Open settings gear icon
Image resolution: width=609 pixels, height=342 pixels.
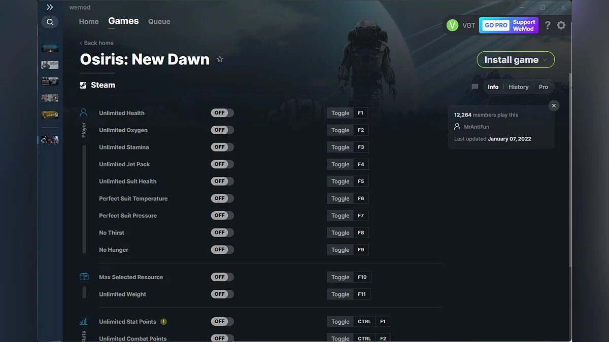[x=561, y=25]
